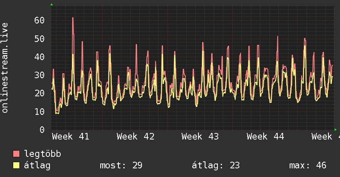Viewport: 340px width, 177px height.
Task: Click the 'max: 46' statistic
Action: [308, 165]
